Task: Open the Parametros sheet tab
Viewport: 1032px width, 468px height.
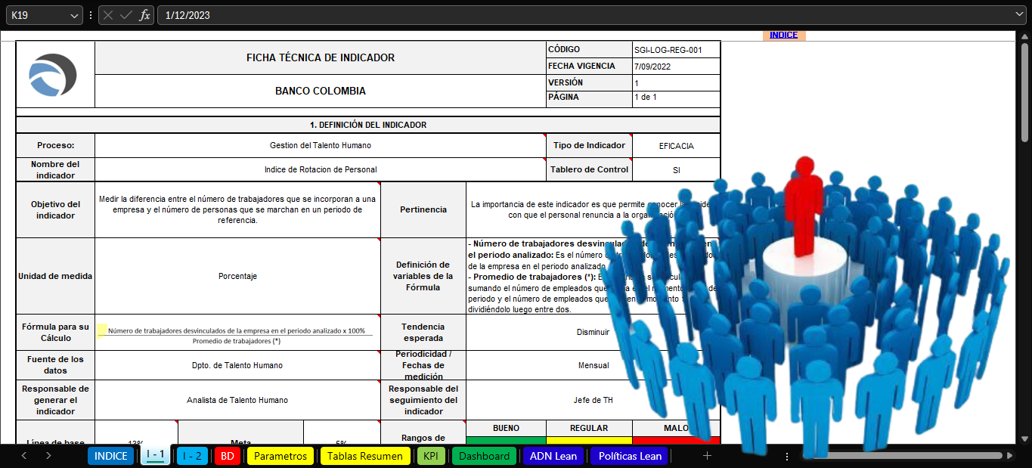Action: click(x=280, y=456)
